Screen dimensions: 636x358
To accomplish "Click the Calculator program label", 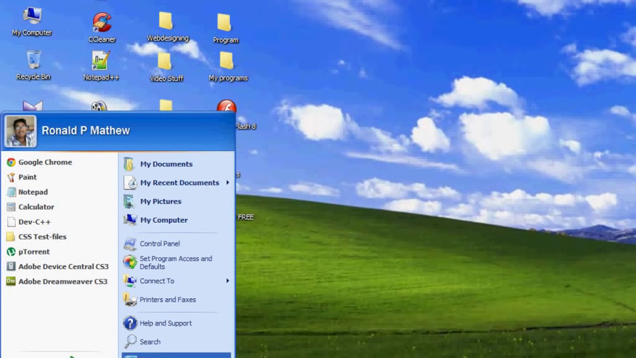I will coord(36,207).
